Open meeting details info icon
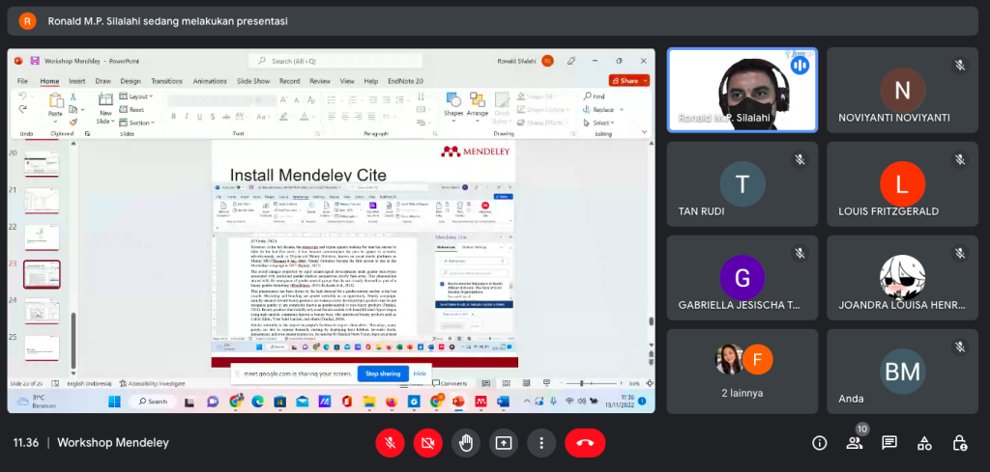This screenshot has width=990, height=472. [820, 443]
